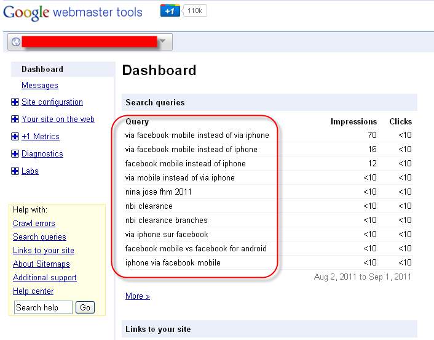Select the 'nbi clearance' query row
The image size is (434, 340).
click(x=269, y=206)
